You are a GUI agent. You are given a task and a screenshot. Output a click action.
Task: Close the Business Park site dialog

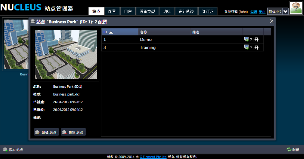[272, 21]
